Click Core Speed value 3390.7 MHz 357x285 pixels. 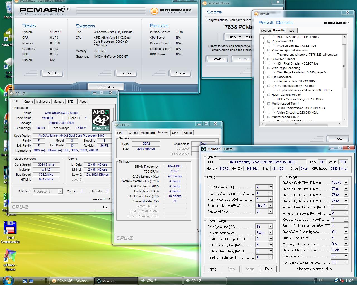(46, 164)
